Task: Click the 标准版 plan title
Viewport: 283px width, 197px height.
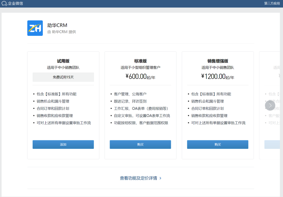Action: pos(140,61)
